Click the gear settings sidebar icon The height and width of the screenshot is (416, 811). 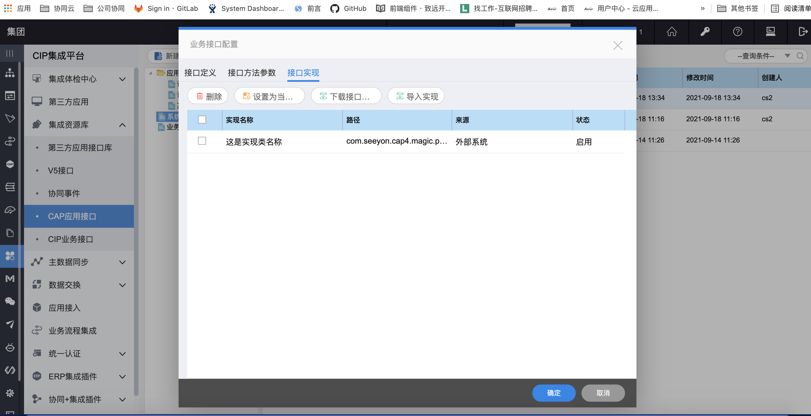tap(10, 393)
